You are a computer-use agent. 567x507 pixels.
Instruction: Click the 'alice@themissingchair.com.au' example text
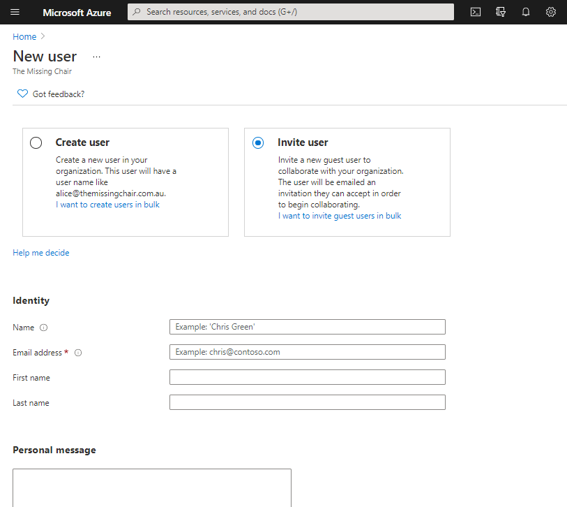click(x=111, y=193)
